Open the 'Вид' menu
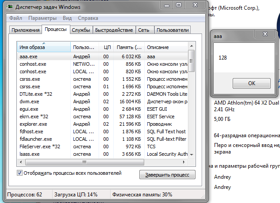This screenshot has width=280, height=203. coord(67,18)
